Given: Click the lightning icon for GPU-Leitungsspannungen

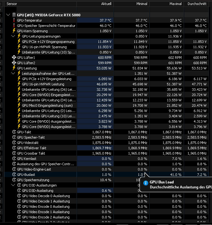Looking at the screenshot, I should point(19,36).
